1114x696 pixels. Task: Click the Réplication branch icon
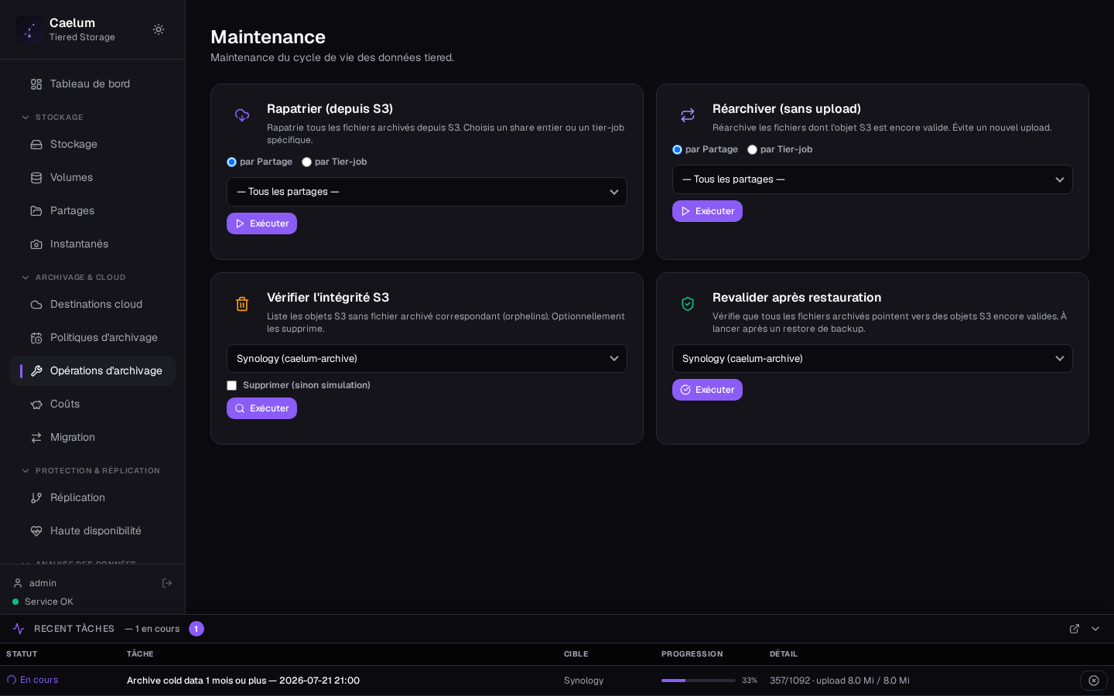point(36,498)
